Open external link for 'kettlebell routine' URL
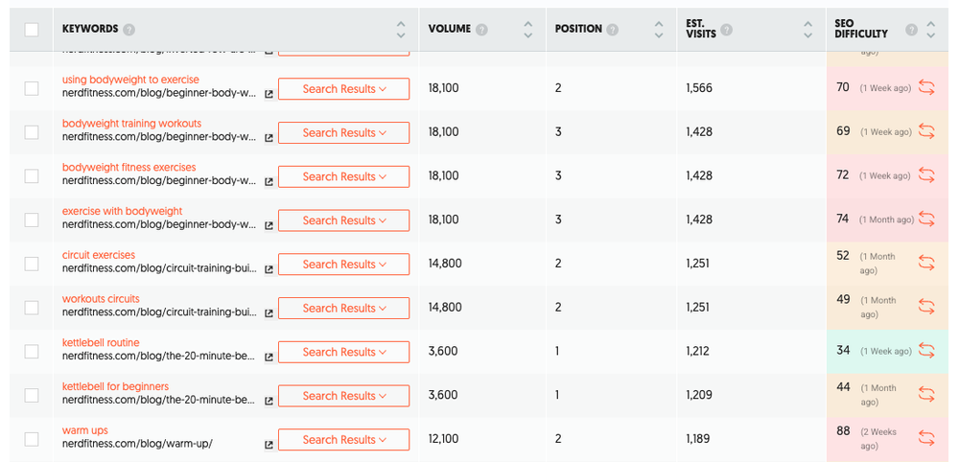959x462 pixels. [x=269, y=358]
